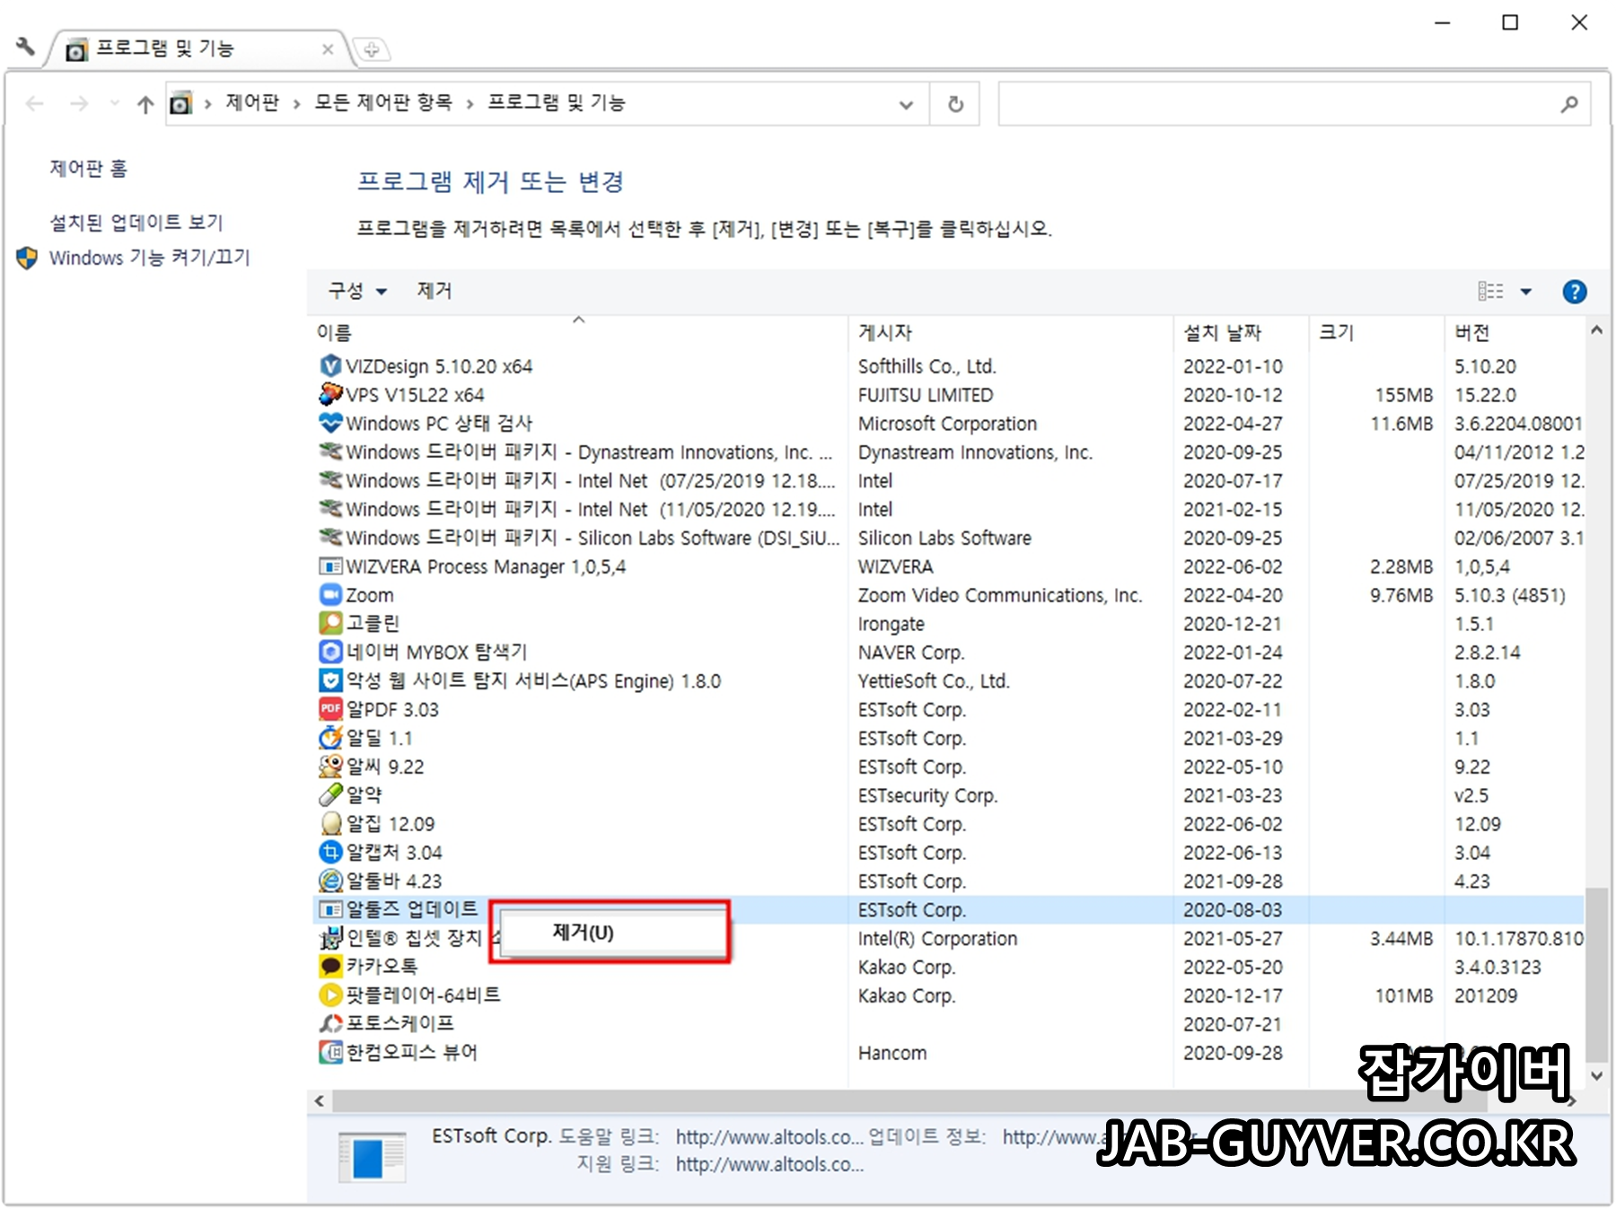Open the 제어판 홈 link
Screen dimensions: 1616x1209
click(x=88, y=169)
